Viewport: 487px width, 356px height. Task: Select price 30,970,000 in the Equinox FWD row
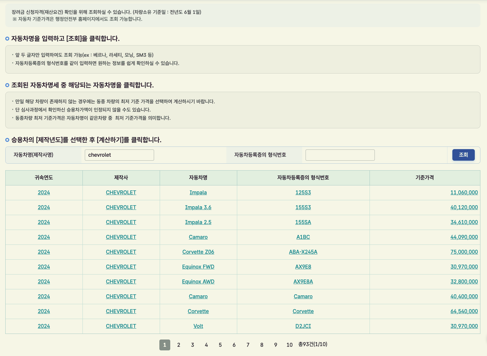464,267
